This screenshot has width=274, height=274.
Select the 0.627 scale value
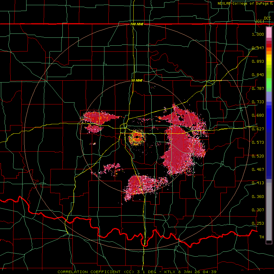258,129
